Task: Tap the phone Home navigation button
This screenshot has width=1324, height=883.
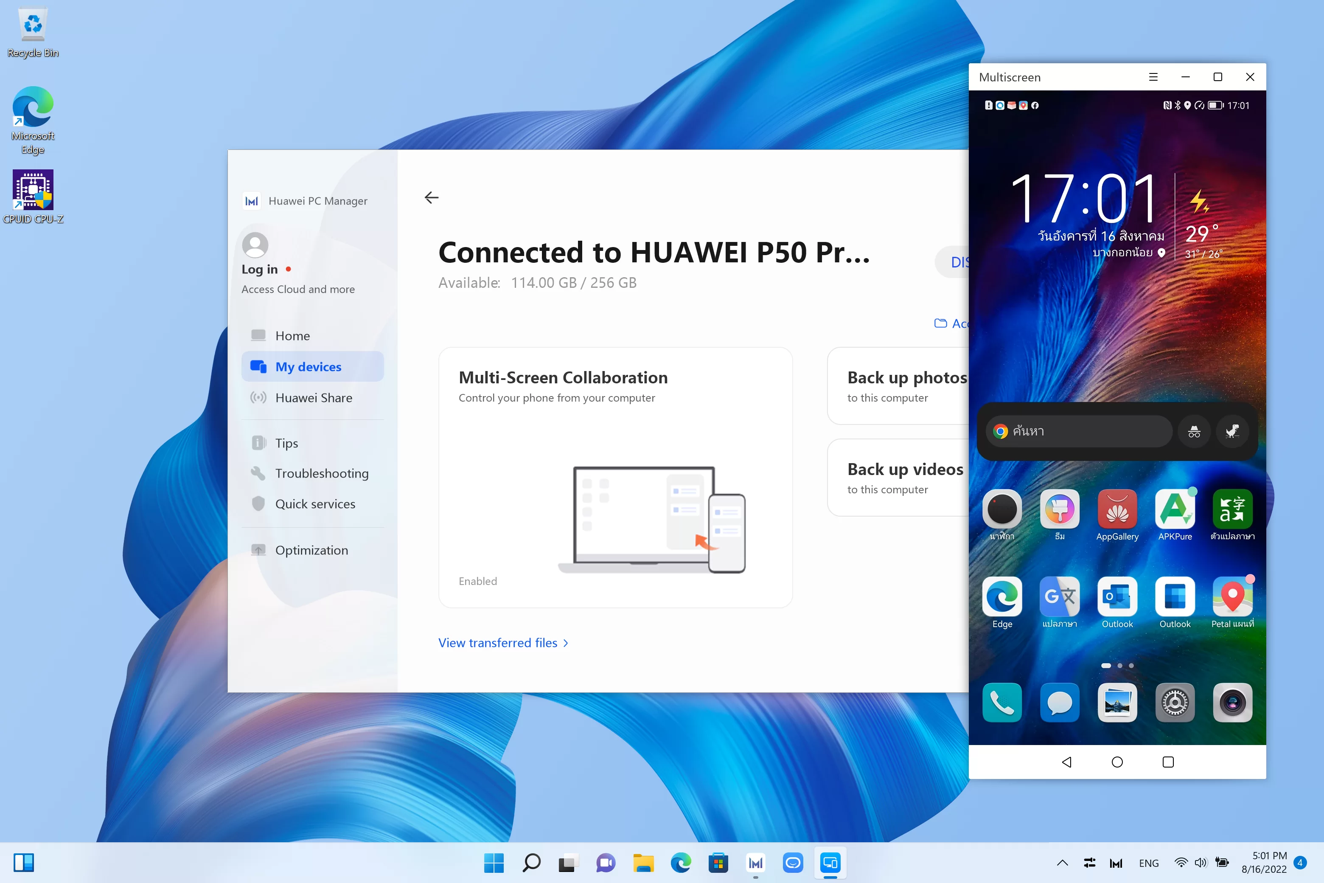Action: 1117,762
